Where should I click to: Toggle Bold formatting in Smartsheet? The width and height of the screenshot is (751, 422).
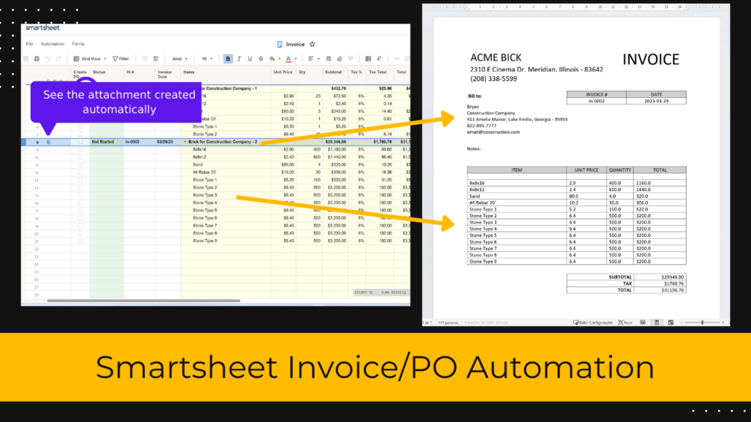228,59
